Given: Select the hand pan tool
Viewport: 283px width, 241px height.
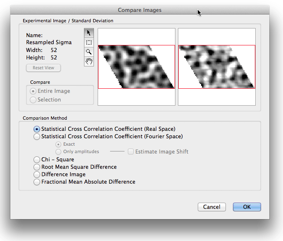Looking at the screenshot, I should click(89, 61).
